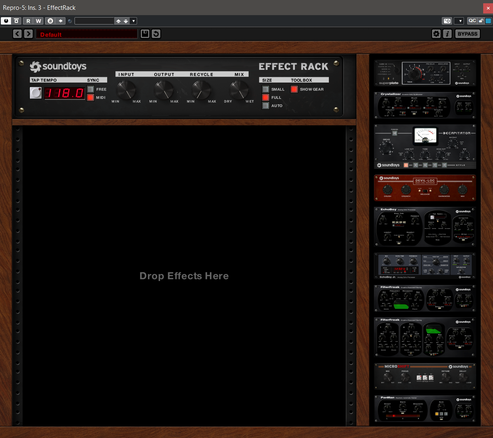Select the SuperPlate effect thumbnail
Screen dimensions: 493x438
tap(425, 73)
